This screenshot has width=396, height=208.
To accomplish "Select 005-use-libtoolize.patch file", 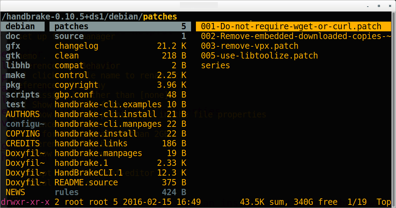I will (259, 55).
